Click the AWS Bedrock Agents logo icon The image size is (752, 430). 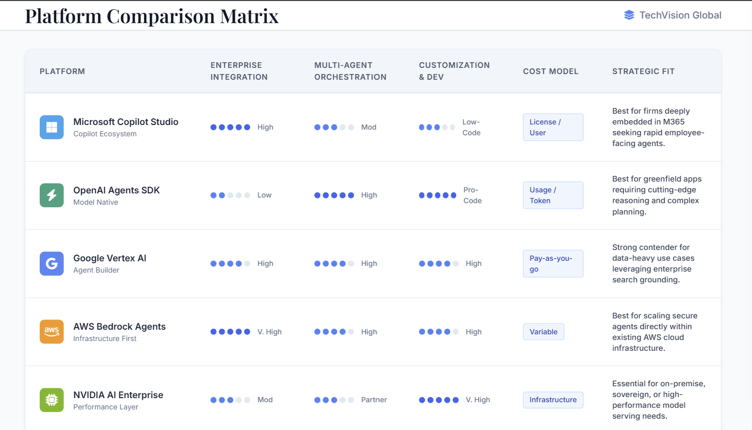coord(52,332)
